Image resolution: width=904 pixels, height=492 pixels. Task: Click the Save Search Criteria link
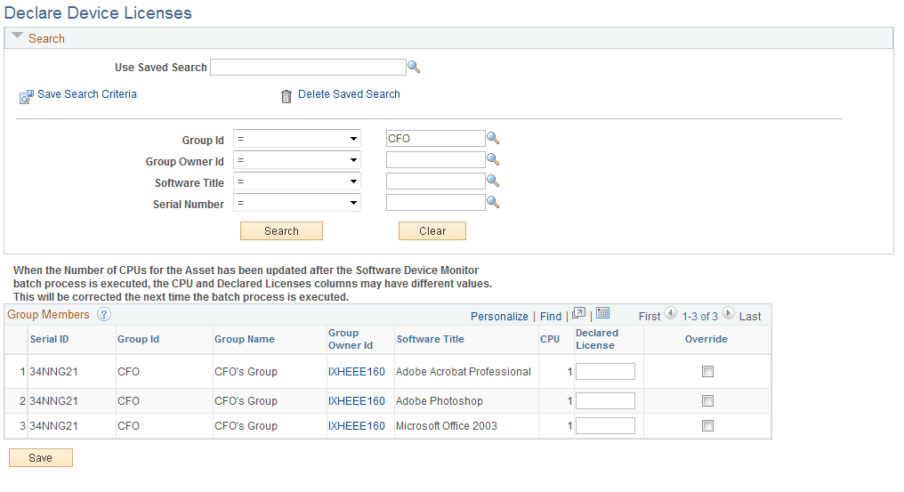coord(87,94)
